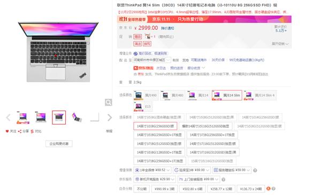Select the E15 model option
The image size is (321, 195).
(143, 106)
